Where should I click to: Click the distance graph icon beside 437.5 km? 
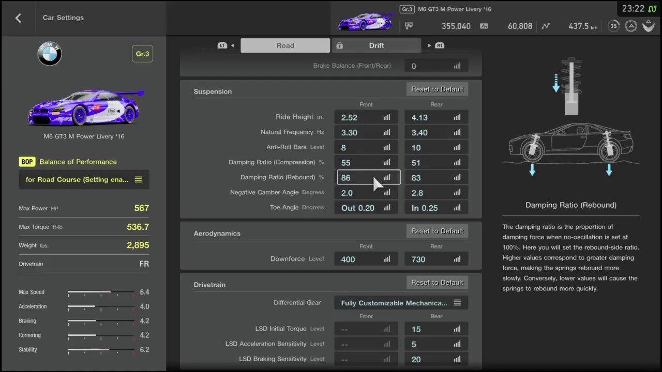pyautogui.click(x=546, y=26)
